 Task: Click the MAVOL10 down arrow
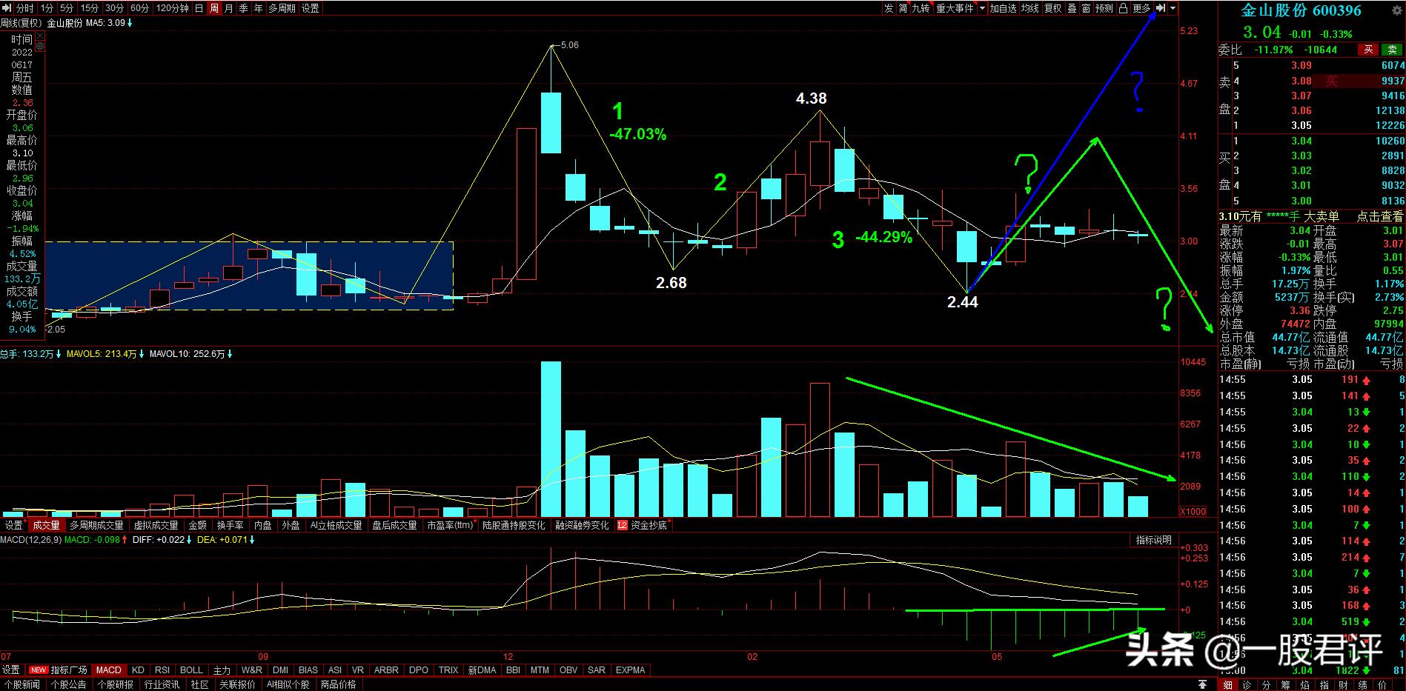point(230,355)
